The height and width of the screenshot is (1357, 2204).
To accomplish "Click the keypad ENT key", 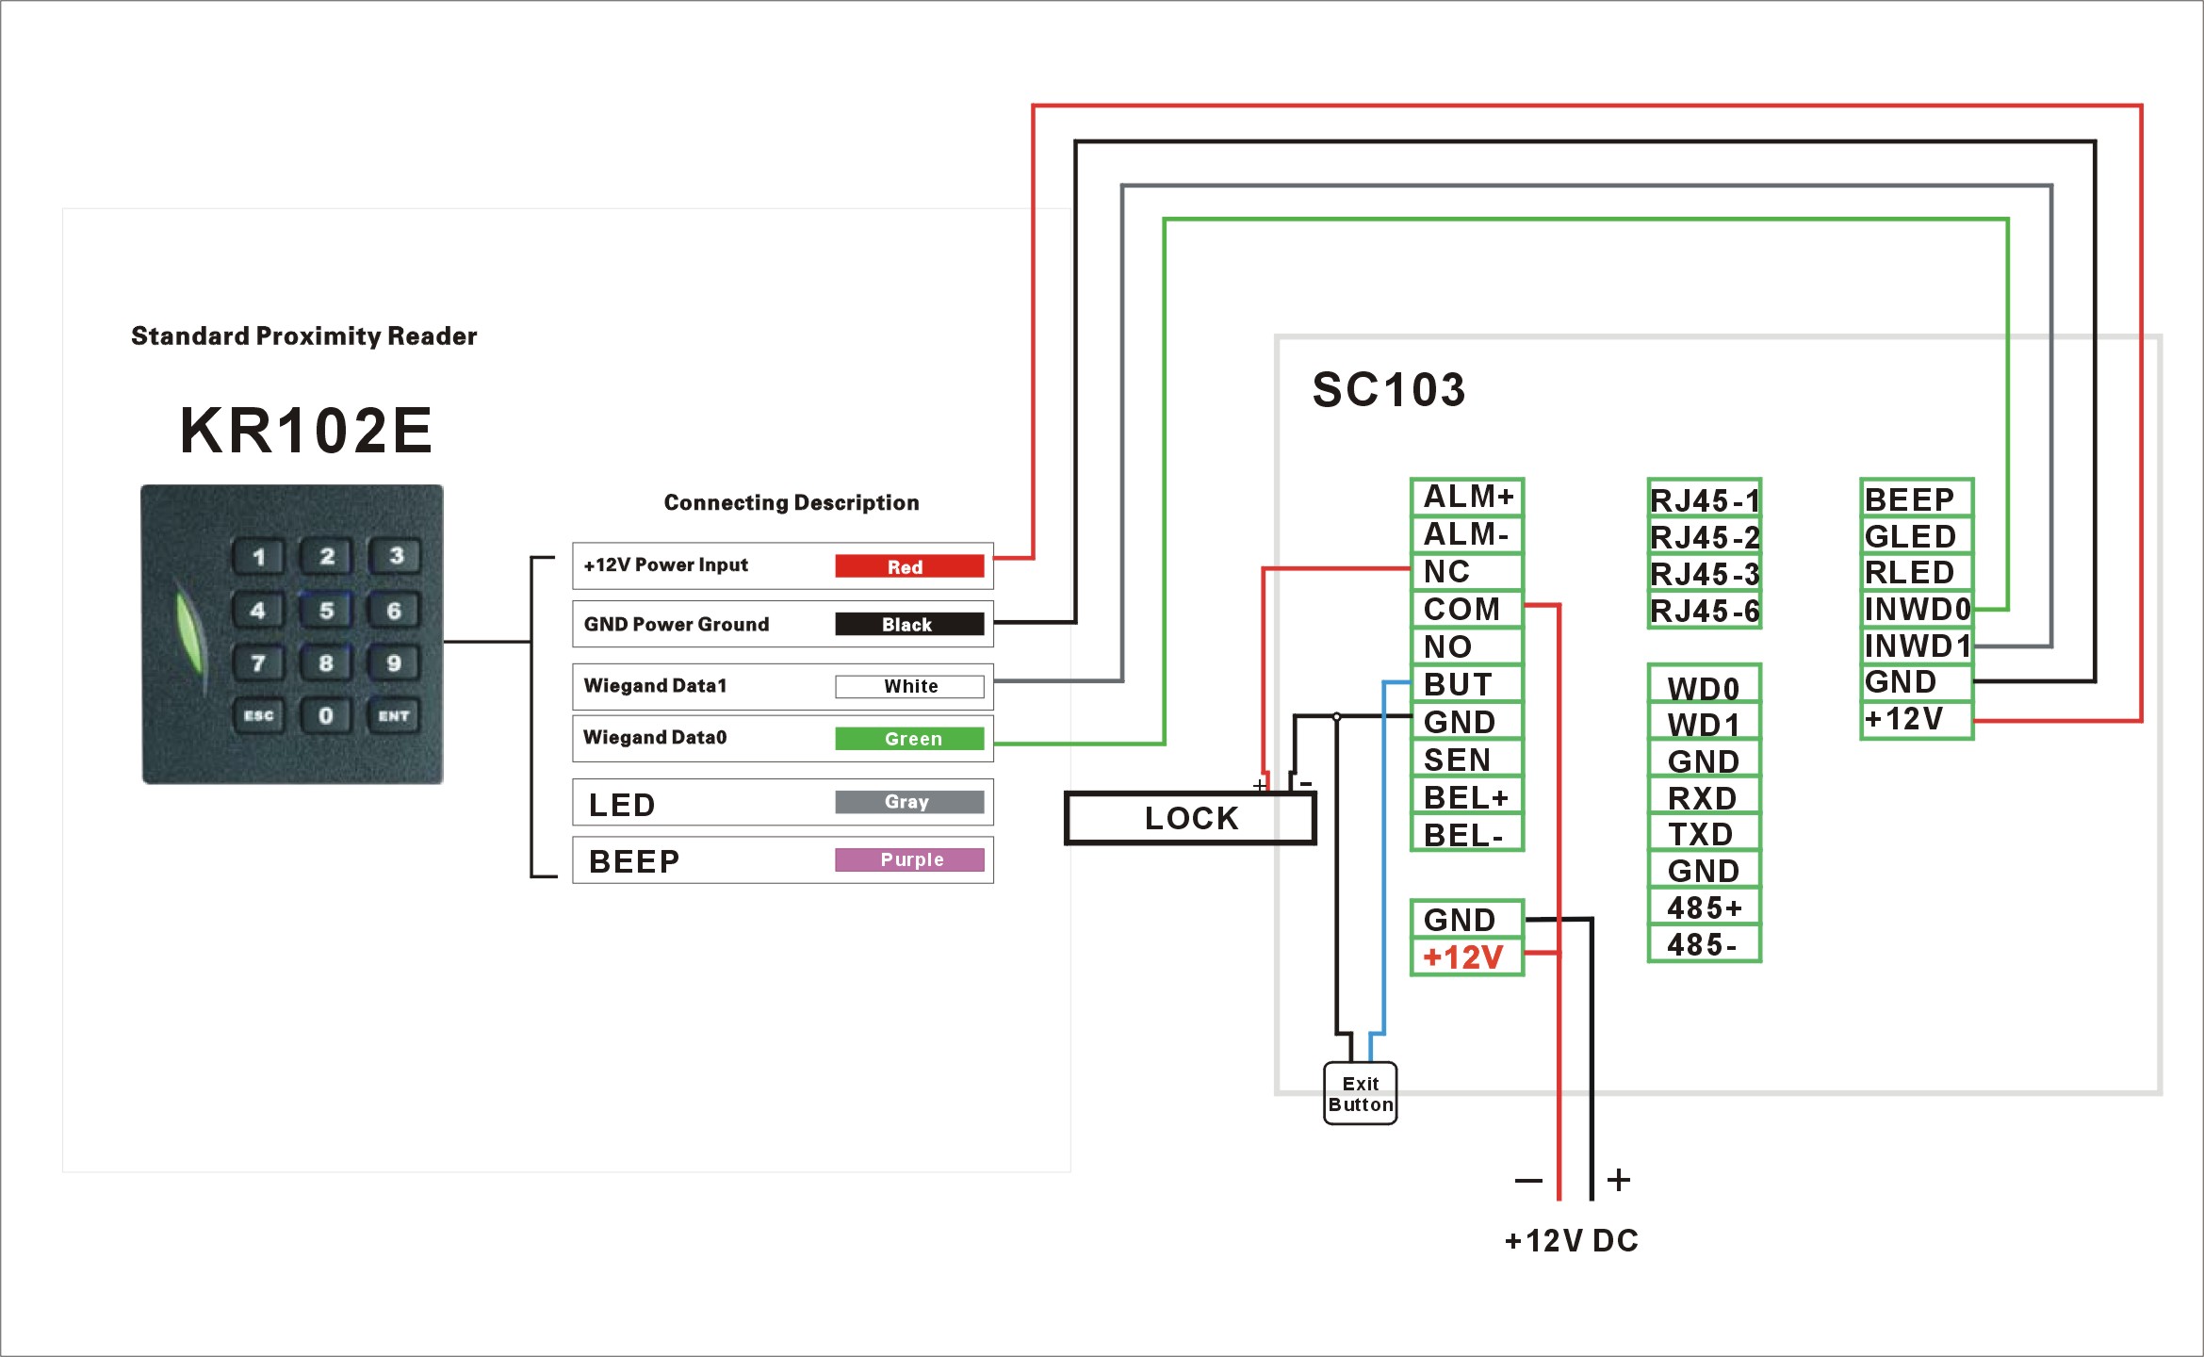I will pos(394,715).
